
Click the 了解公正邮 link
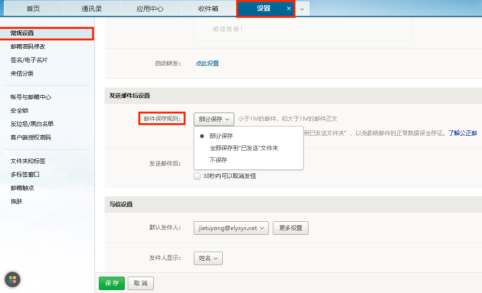click(463, 133)
